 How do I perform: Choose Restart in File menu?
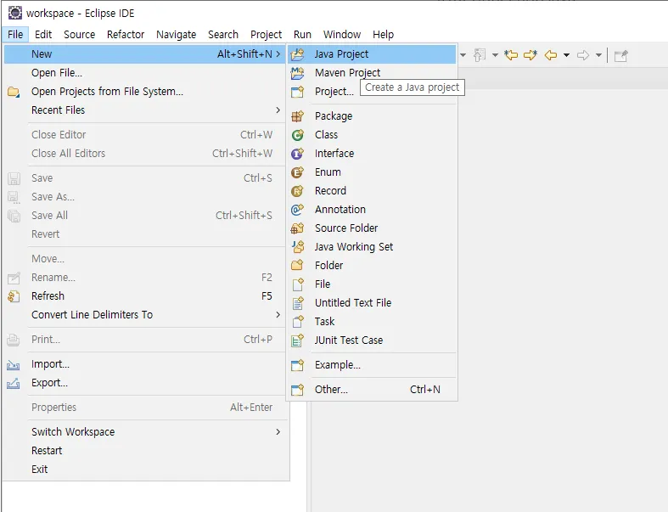click(145, 451)
